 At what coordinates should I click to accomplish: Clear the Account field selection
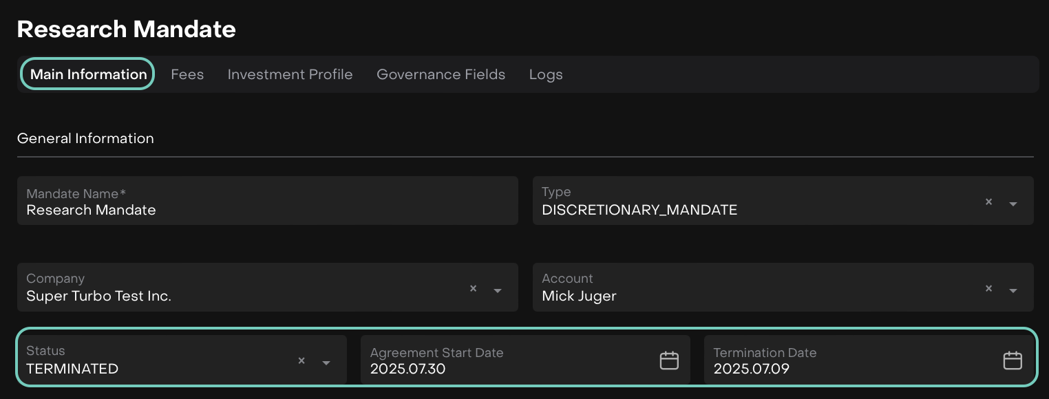(988, 289)
